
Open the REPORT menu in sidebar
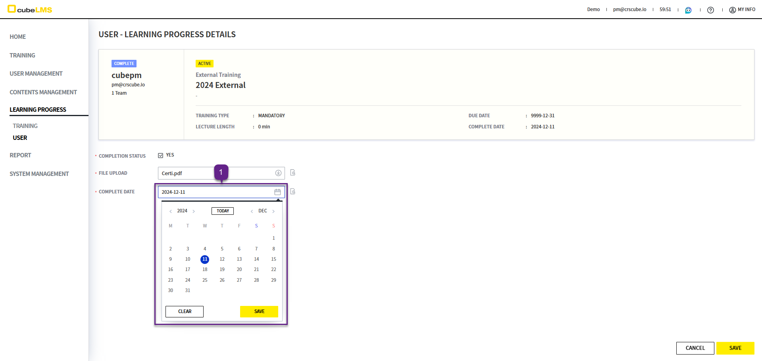20,155
